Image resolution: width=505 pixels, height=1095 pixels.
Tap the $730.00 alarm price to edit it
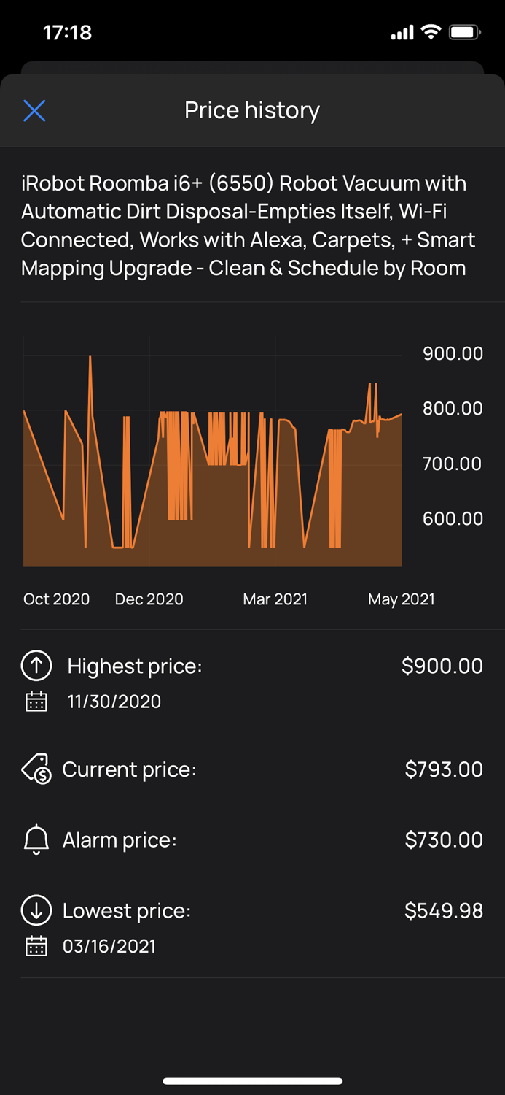coord(445,839)
